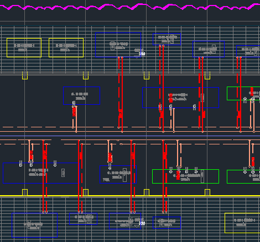
Task: Click the large blue rectangle at bottom-left of lower grid
Action: 35,225
